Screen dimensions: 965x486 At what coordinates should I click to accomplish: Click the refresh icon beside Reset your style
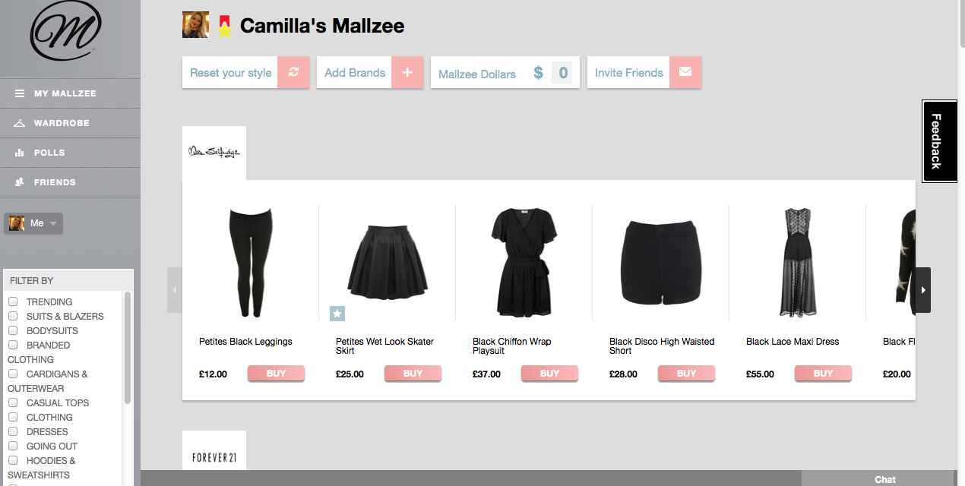point(293,72)
